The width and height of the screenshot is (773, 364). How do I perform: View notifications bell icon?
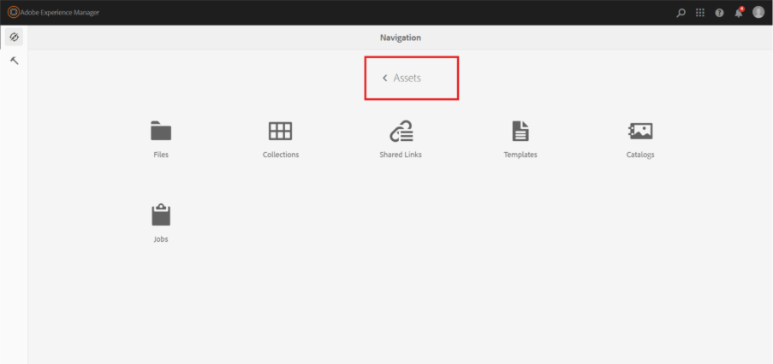pos(739,13)
